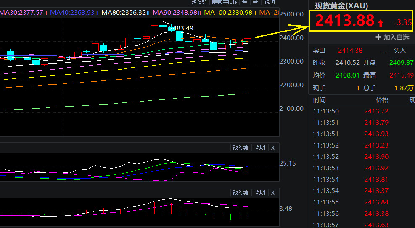Click the pause mark next to MA80

pos(149,13)
